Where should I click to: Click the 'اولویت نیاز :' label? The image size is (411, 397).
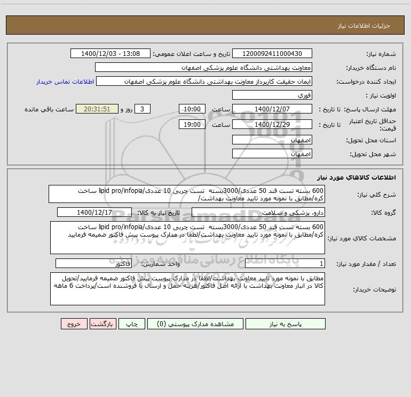pyautogui.click(x=381, y=96)
